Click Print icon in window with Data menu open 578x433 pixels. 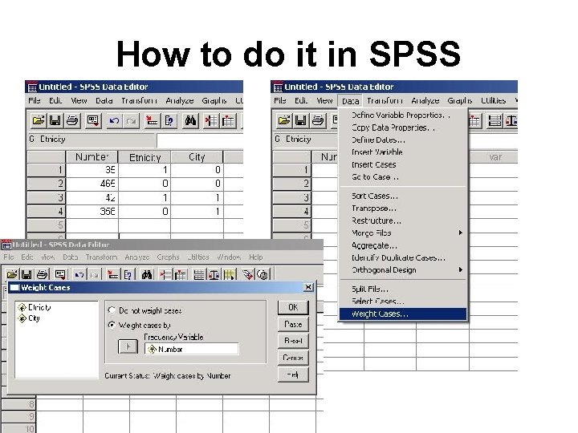[x=317, y=121]
